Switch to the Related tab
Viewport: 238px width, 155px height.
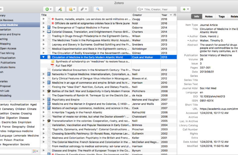coord(234,16)
